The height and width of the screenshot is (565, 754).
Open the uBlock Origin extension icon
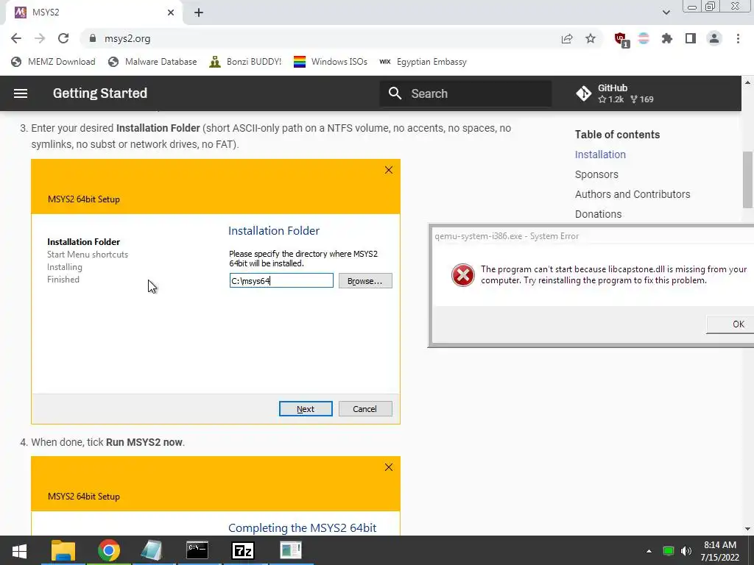(x=621, y=40)
